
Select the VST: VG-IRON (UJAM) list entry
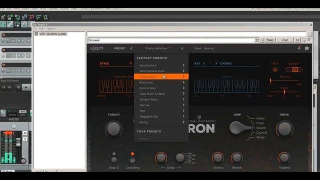(x=53, y=34)
